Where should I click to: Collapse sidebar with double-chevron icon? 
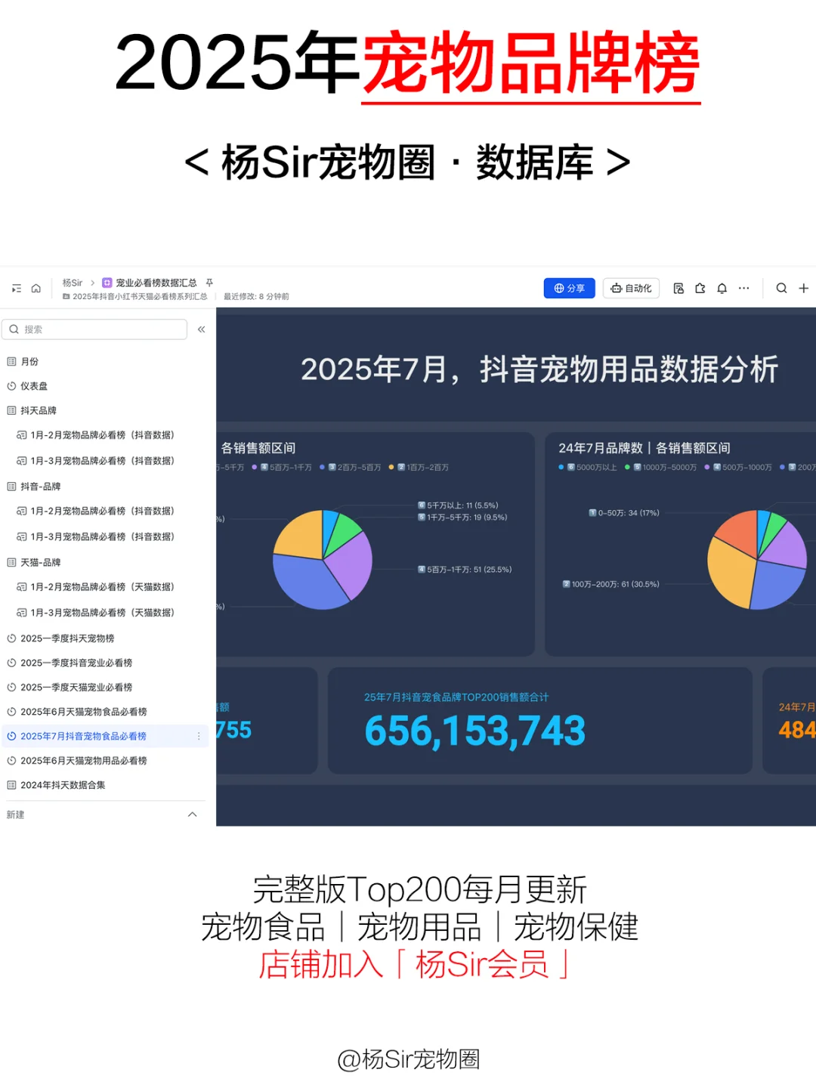201,329
